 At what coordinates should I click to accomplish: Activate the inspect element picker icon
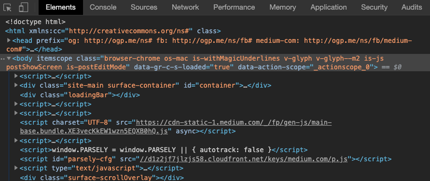(7, 7)
